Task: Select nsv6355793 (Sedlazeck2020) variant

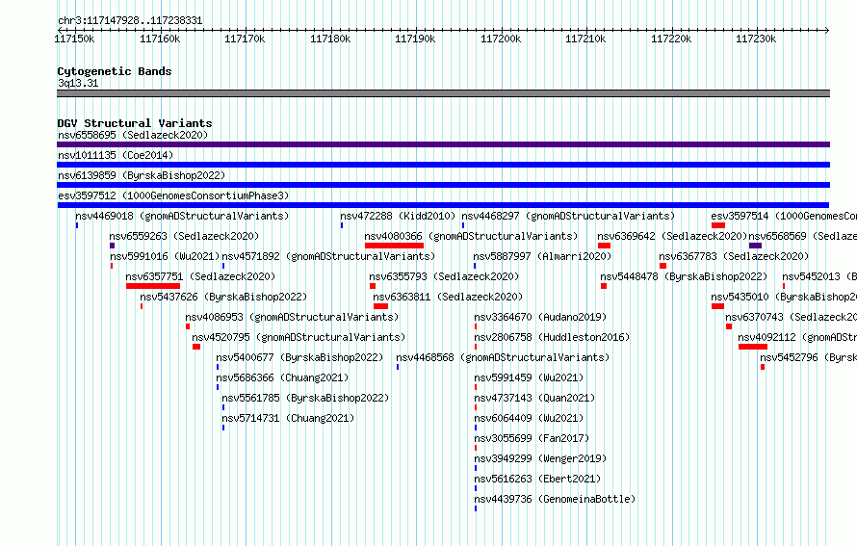Action: 444,276
